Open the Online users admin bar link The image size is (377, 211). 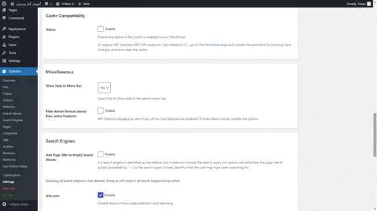click(65, 3)
